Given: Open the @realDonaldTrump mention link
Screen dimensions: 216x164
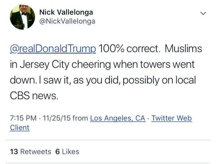Looking at the screenshot, I should [53, 49].
